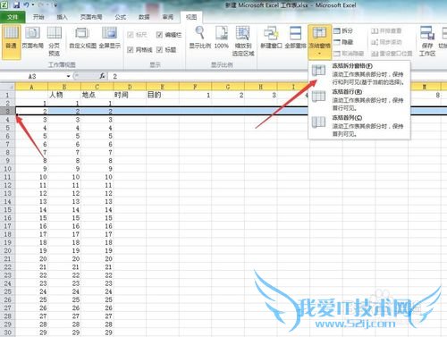The width and height of the screenshot is (447, 337).
Task: Switch to the Insert (插入) tab
Action: [62, 17]
